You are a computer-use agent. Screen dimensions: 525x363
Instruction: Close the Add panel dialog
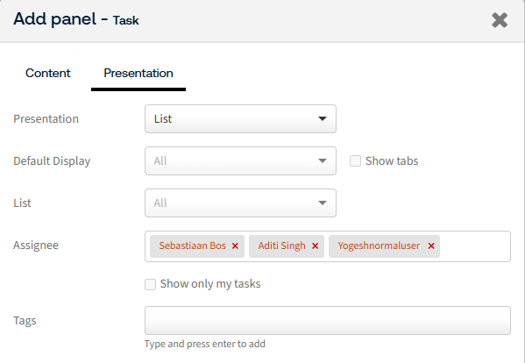tap(500, 20)
